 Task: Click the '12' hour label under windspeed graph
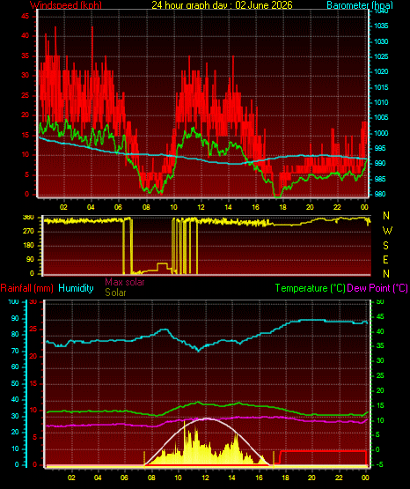tap(201, 207)
